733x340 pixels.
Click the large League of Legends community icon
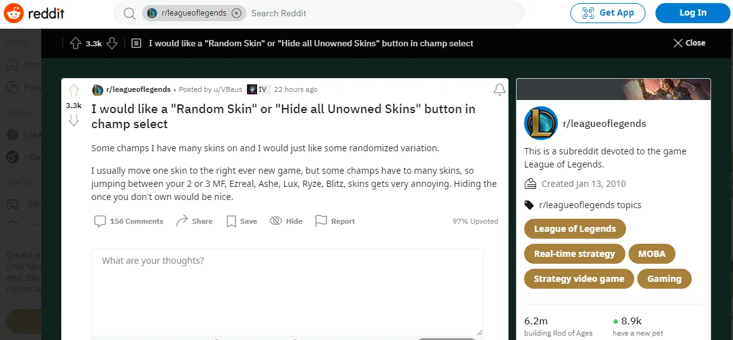(x=541, y=123)
